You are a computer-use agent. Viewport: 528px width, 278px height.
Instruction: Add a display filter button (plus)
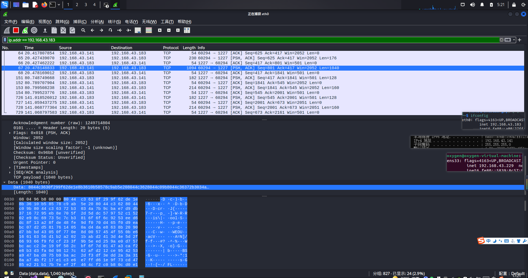coord(519,40)
